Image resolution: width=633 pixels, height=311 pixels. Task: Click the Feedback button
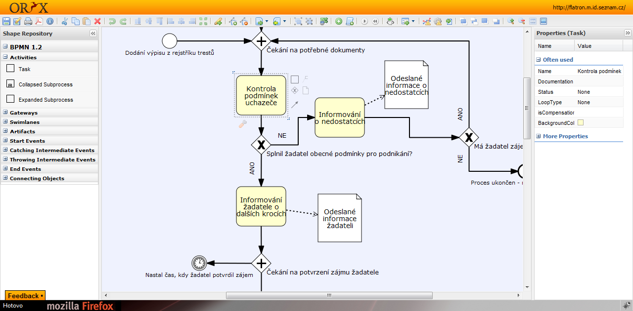25,296
